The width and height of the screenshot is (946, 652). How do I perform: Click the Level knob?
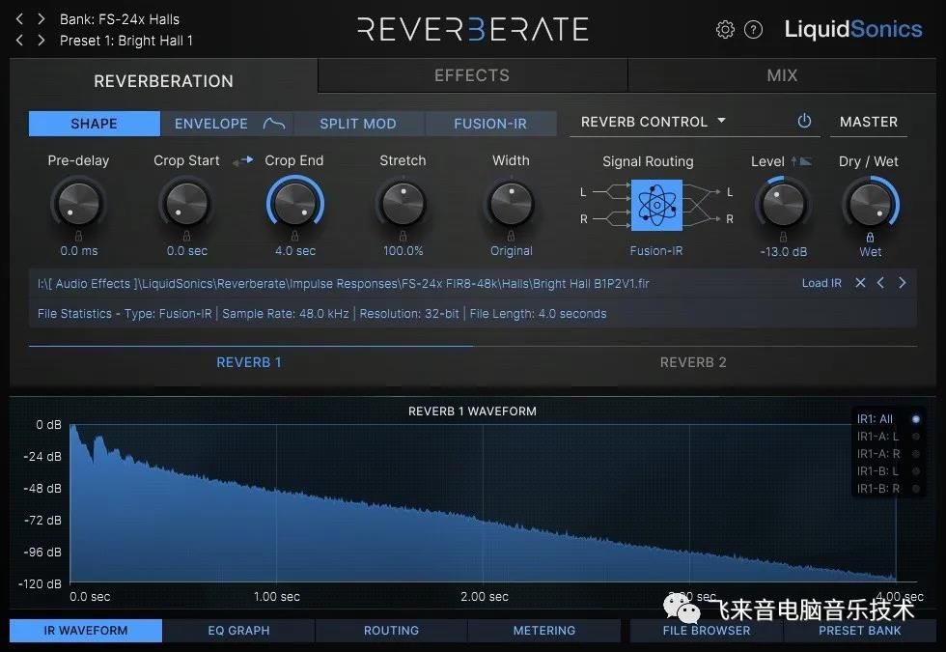point(783,205)
